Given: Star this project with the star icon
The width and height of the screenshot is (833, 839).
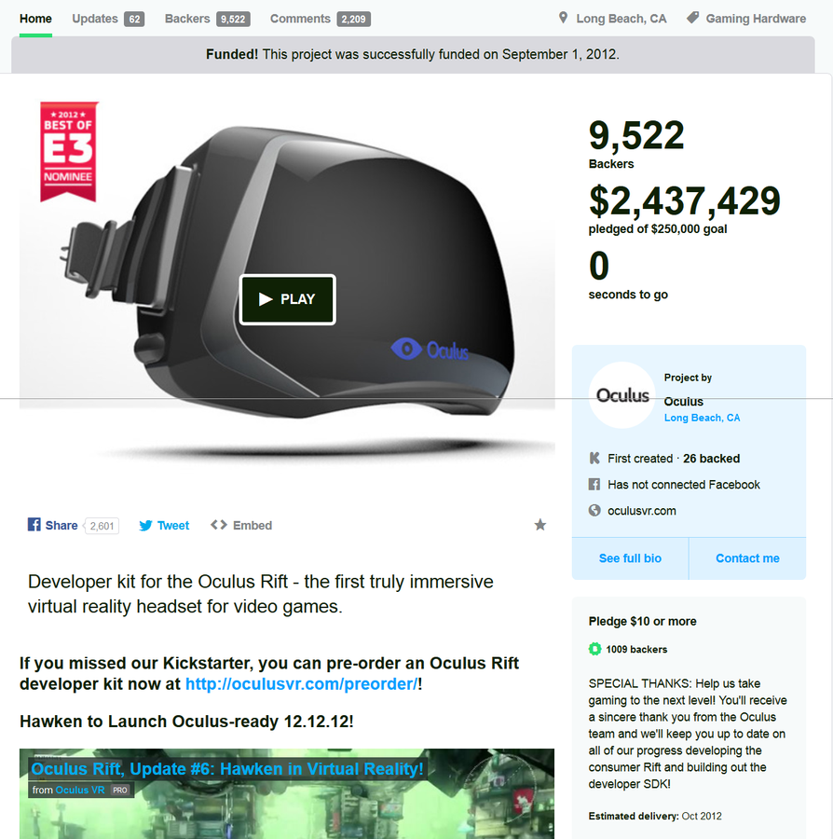Looking at the screenshot, I should tap(540, 525).
